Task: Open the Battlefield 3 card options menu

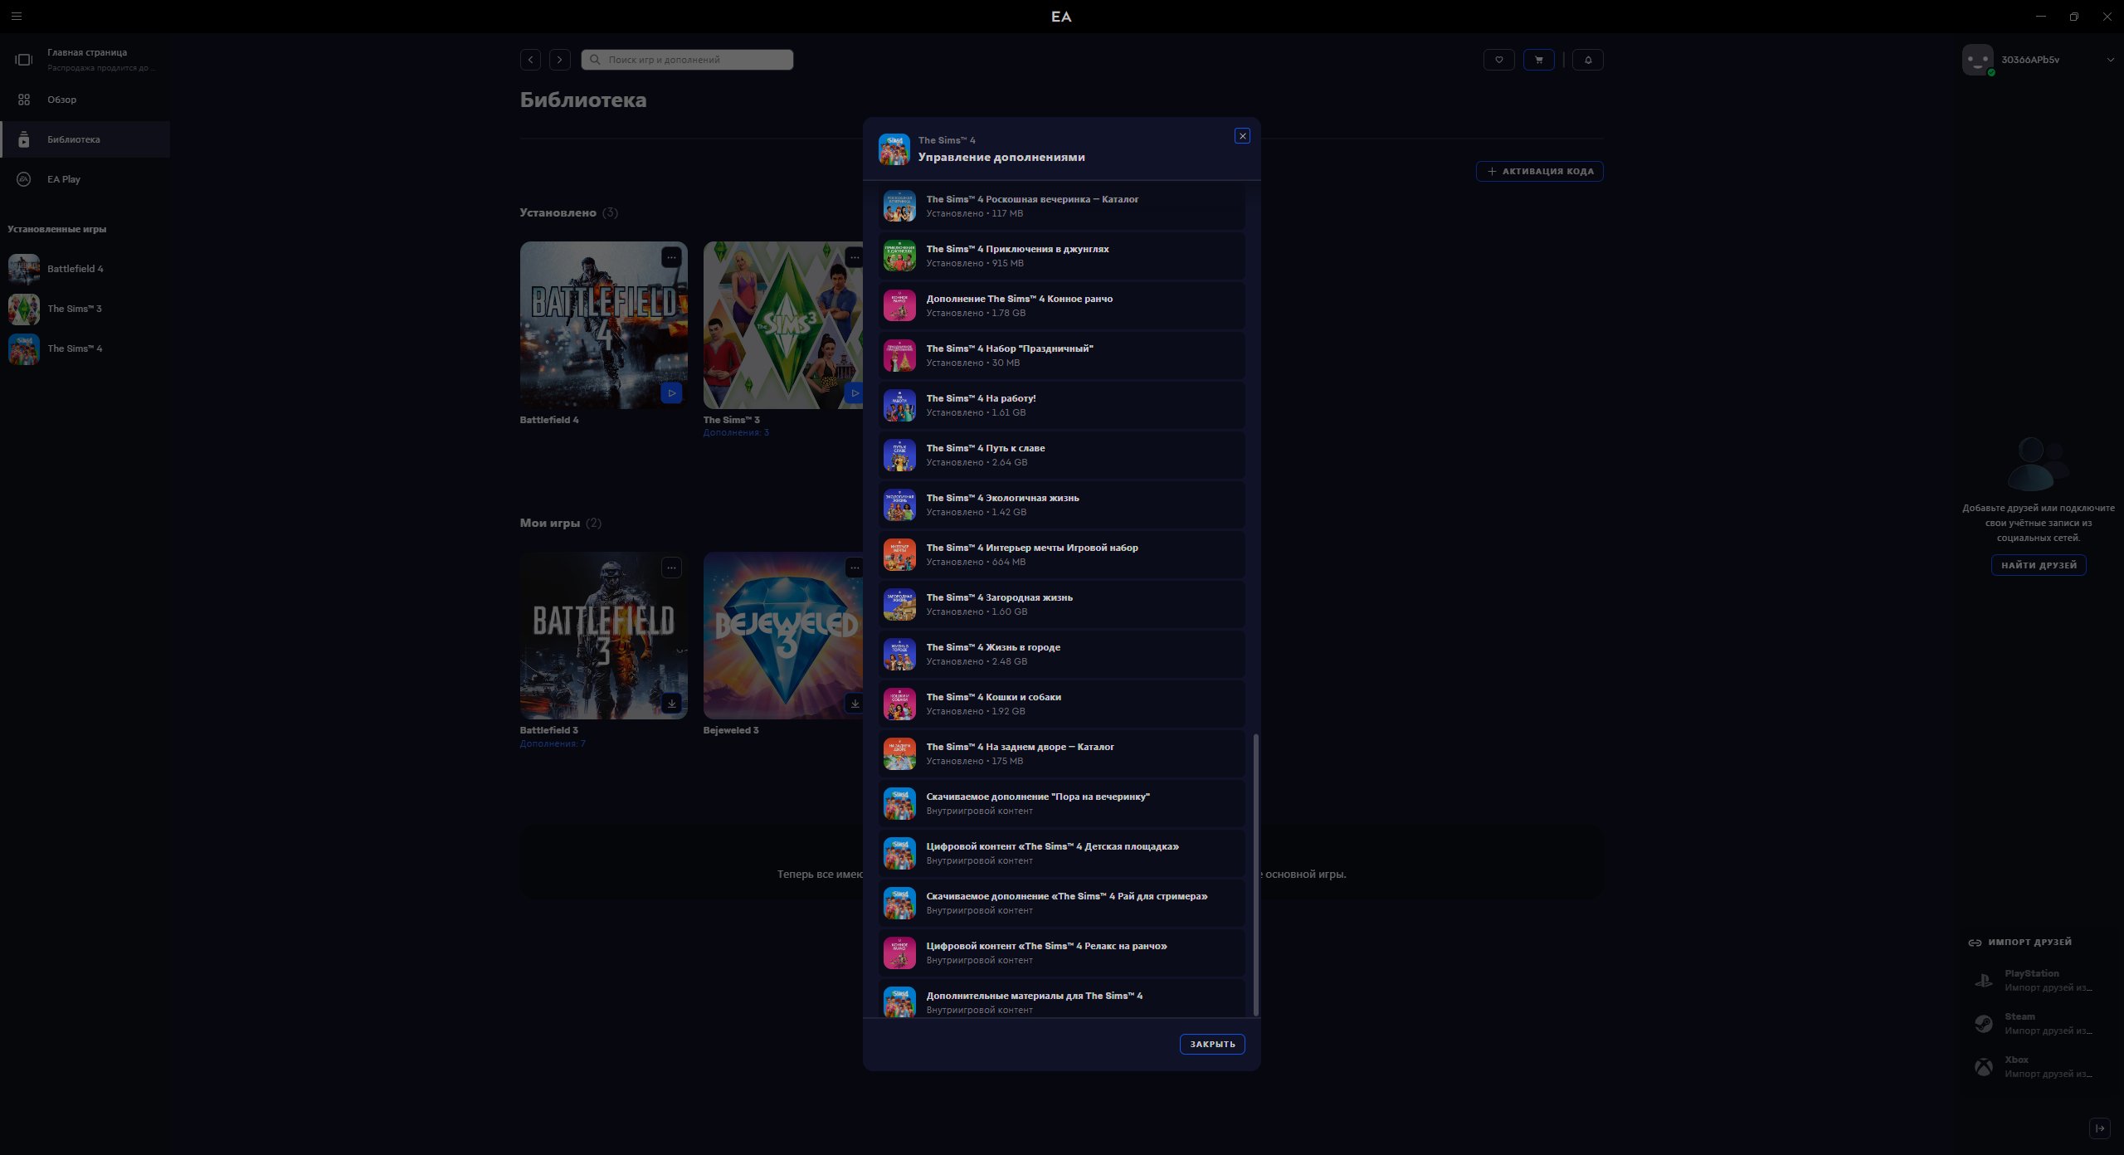Action: tap(671, 568)
